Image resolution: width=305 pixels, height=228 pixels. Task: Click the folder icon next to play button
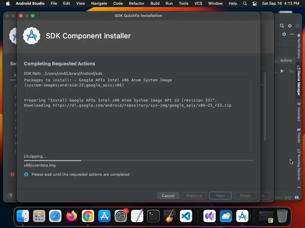point(291,71)
